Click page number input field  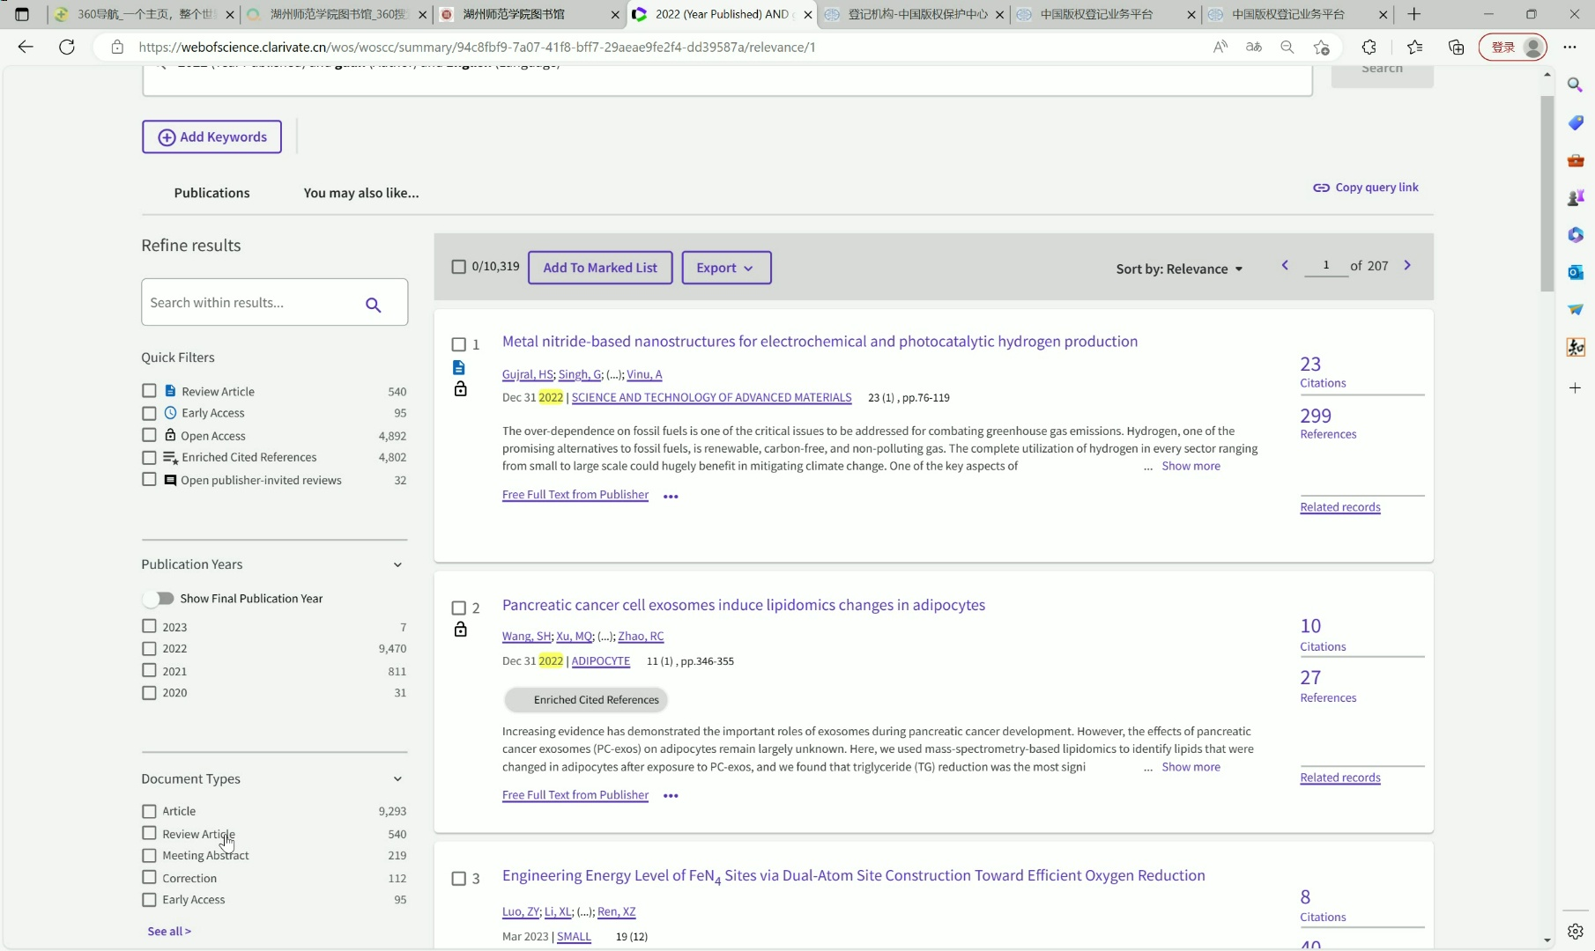click(x=1326, y=265)
